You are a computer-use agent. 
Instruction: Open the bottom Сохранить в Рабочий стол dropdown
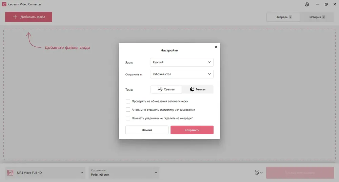click(124, 173)
